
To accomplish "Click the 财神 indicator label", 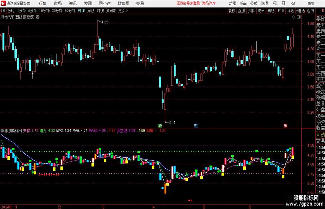I will 150,130.
